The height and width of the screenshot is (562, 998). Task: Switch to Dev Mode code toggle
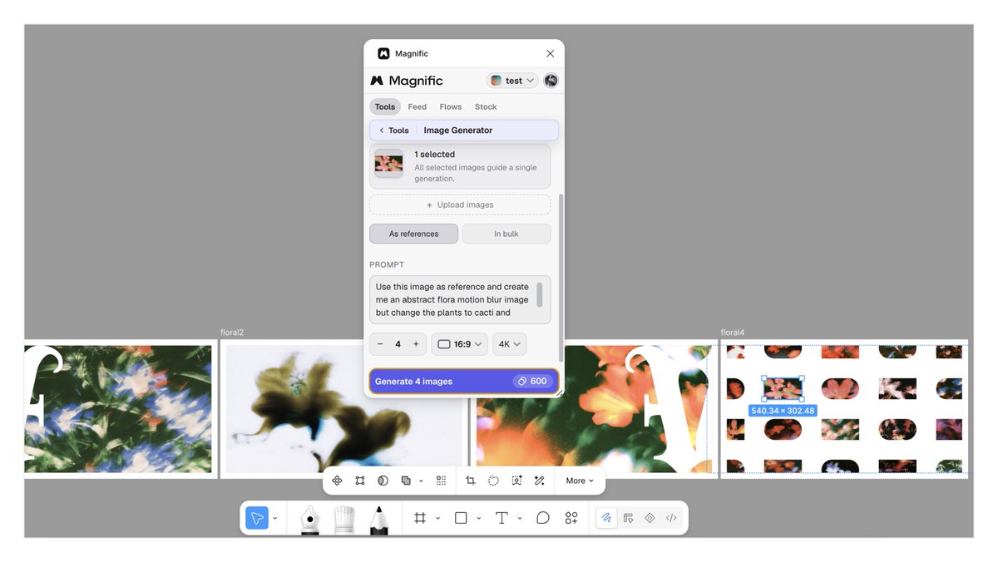[x=671, y=518]
